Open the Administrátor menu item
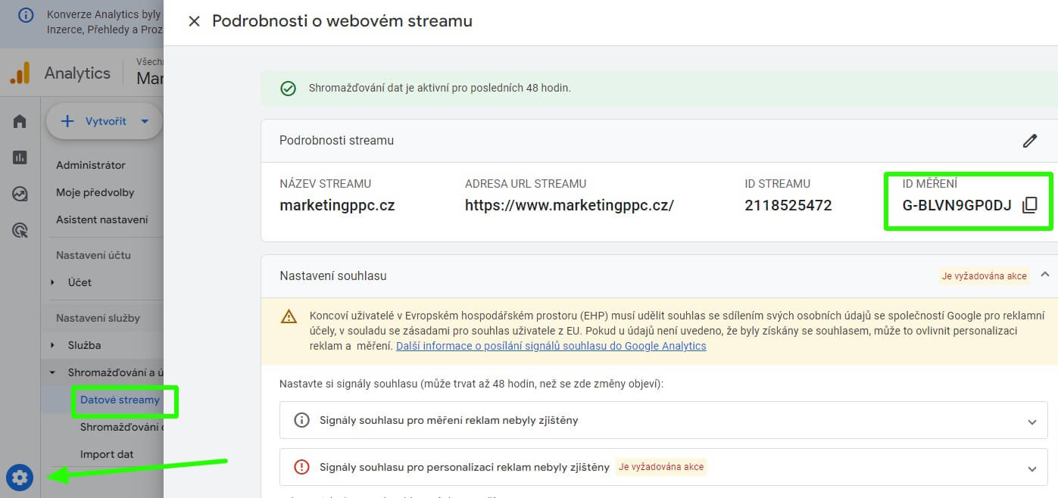The width and height of the screenshot is (1058, 498). (91, 165)
